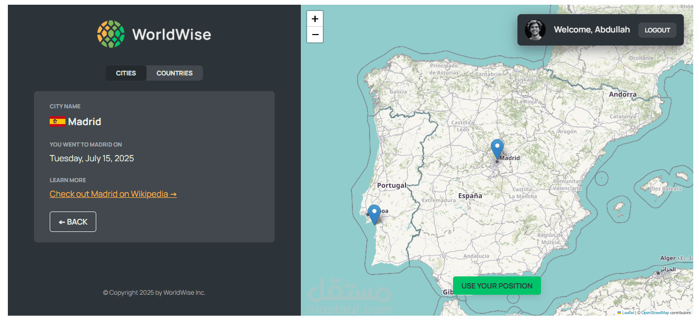Click the Illes Balears label on map
The width and height of the screenshot is (699, 323).
click(665, 188)
